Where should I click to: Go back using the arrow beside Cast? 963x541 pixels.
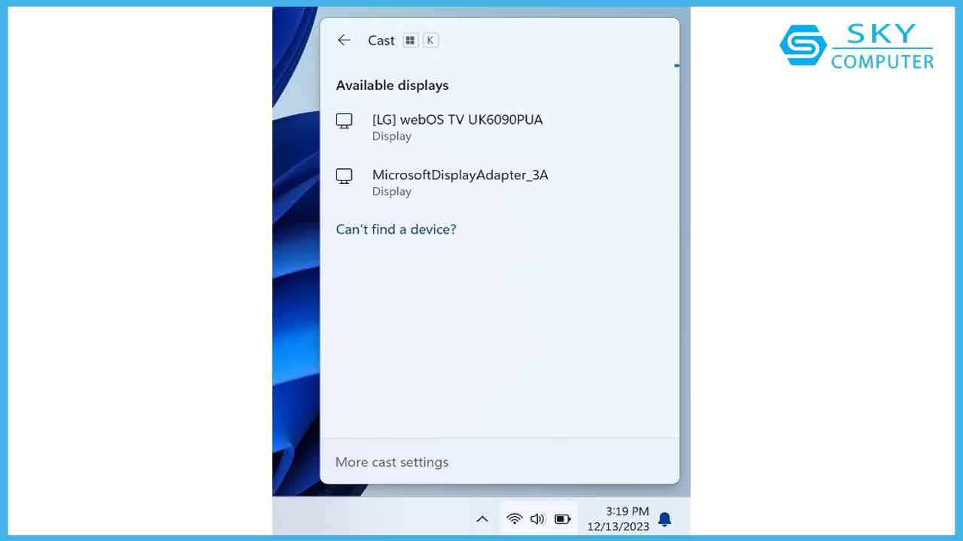coord(344,41)
